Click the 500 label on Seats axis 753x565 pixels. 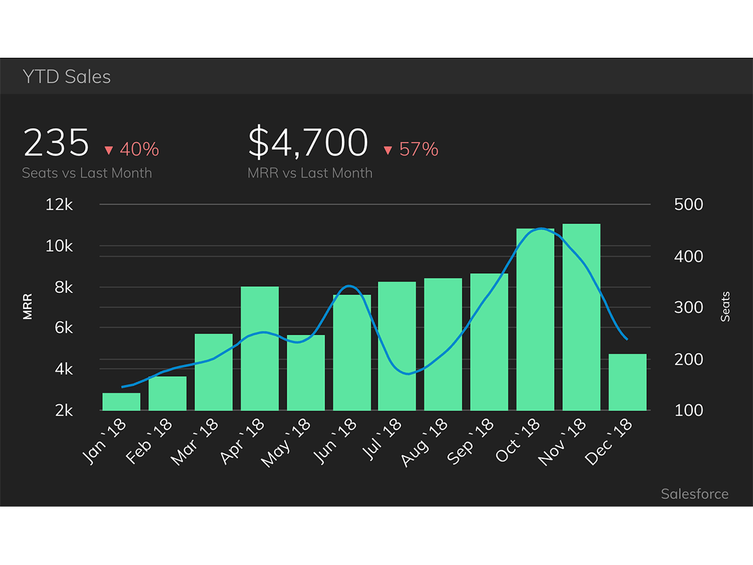pyautogui.click(x=688, y=205)
